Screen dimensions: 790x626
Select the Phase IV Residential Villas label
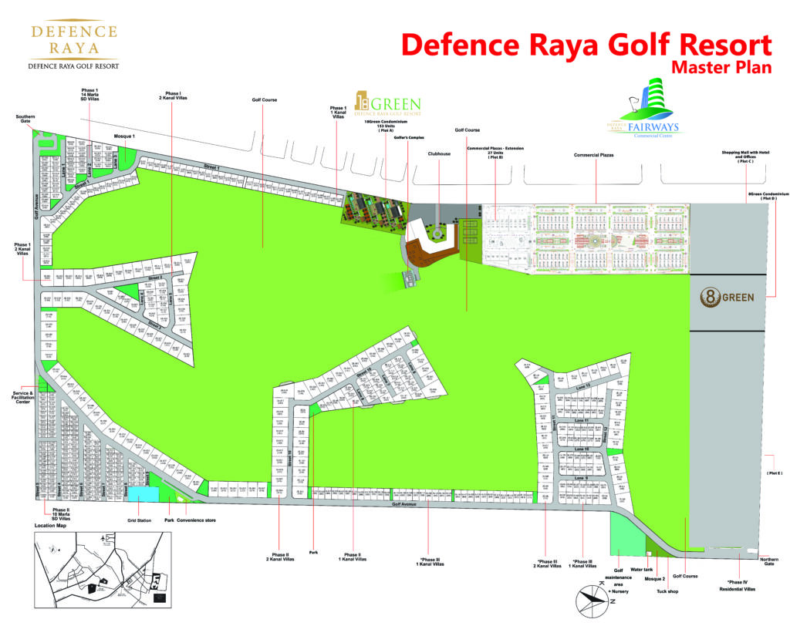coord(738,586)
